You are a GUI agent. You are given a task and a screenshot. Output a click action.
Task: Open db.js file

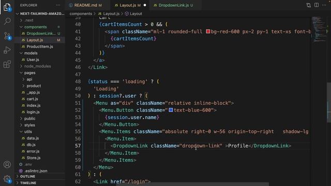(x=40, y=145)
